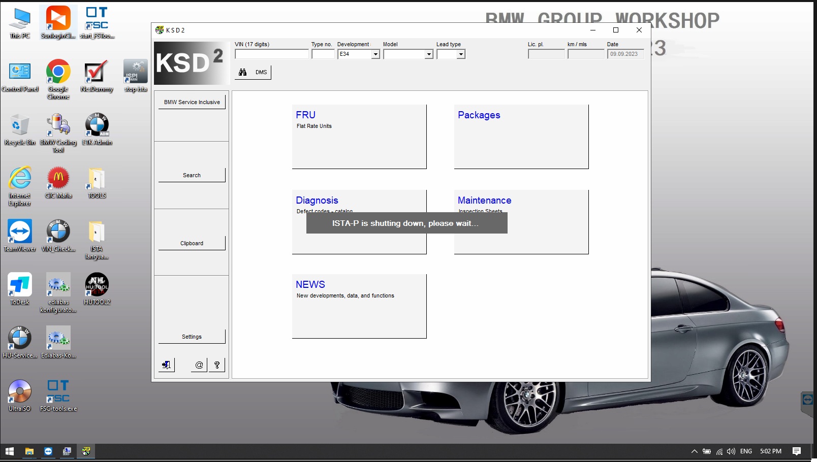
Task: Click the ENG language indicator in tray
Action: click(x=746, y=451)
